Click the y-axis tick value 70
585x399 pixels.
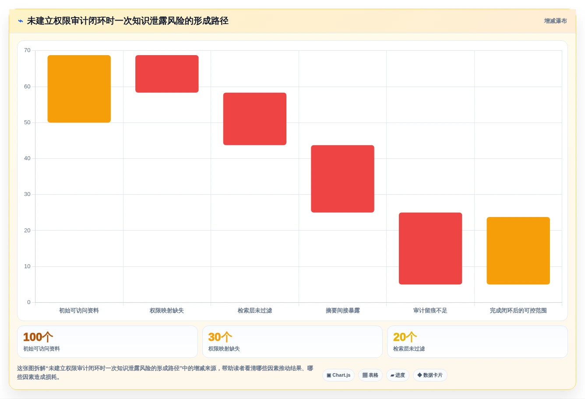(x=27, y=50)
